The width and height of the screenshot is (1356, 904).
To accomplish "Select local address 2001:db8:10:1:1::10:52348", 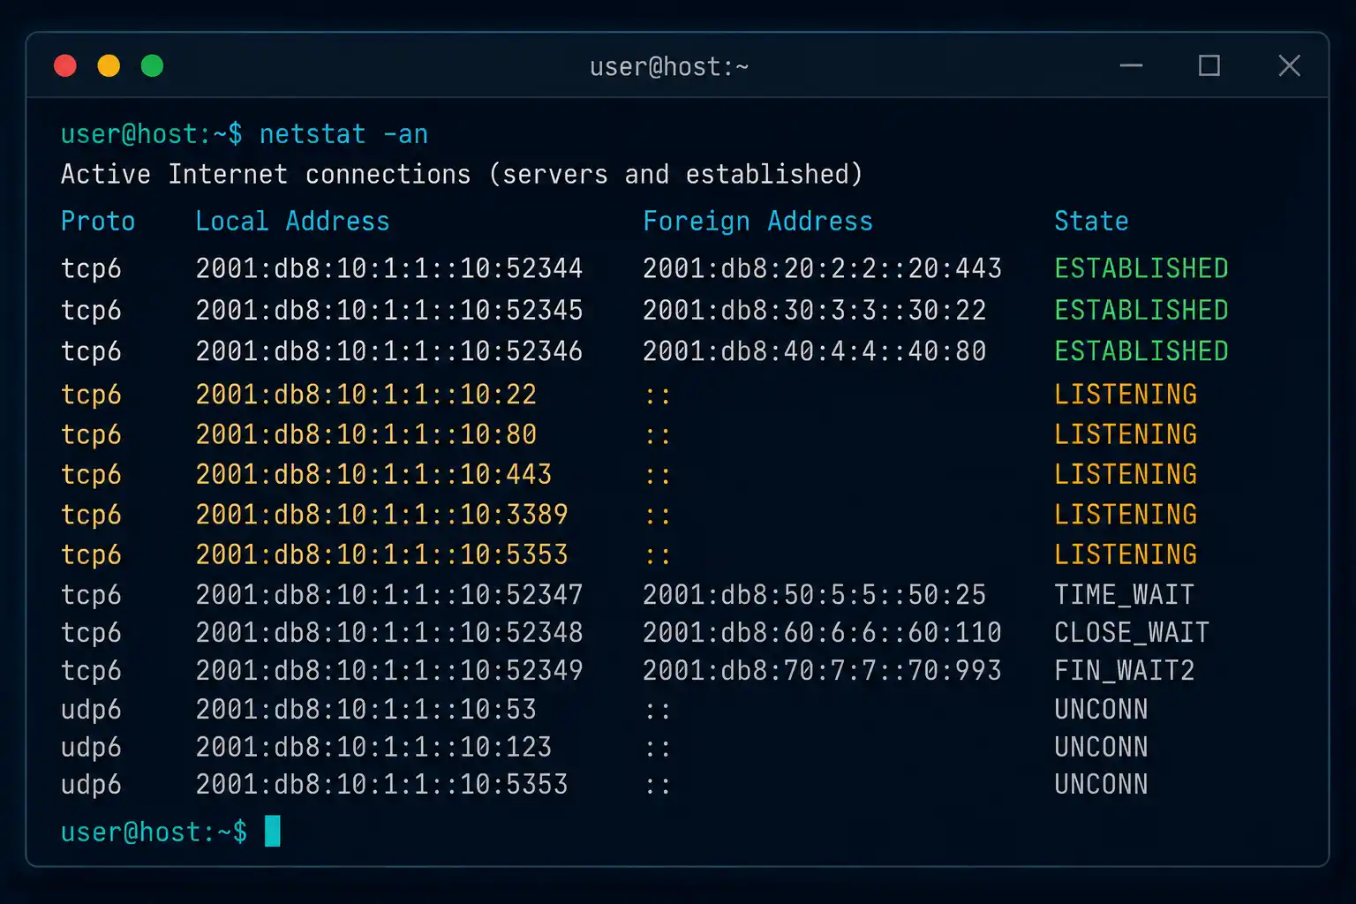I will (x=389, y=633).
